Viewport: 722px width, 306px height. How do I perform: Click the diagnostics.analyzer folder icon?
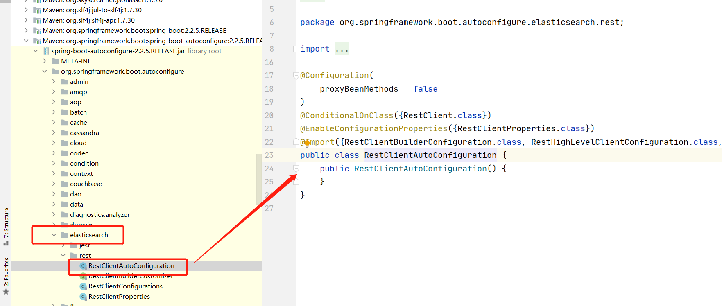click(x=64, y=215)
